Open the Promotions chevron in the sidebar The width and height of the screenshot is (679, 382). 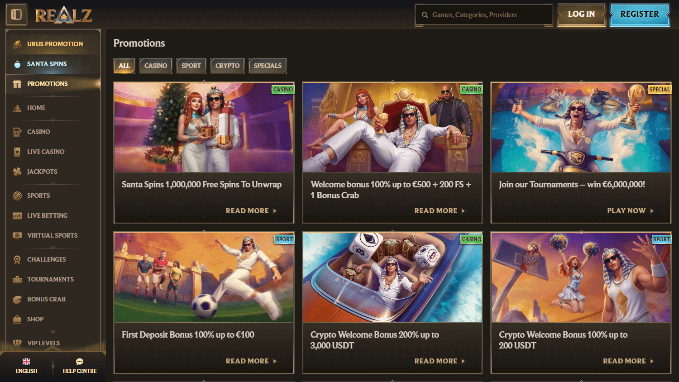[x=98, y=84]
